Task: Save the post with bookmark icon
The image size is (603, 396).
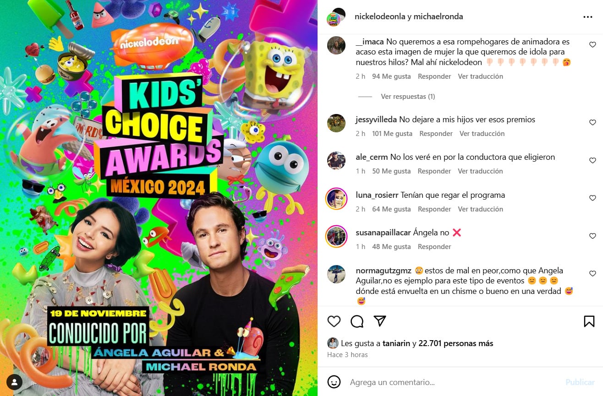Action: [x=589, y=321]
